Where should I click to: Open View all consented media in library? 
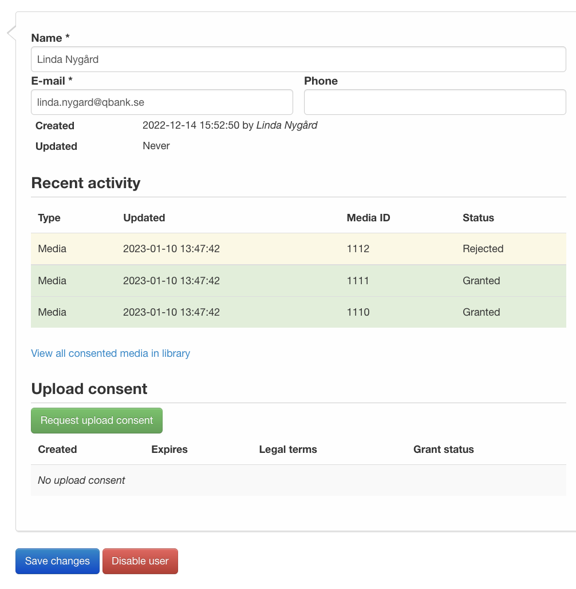[x=111, y=353]
